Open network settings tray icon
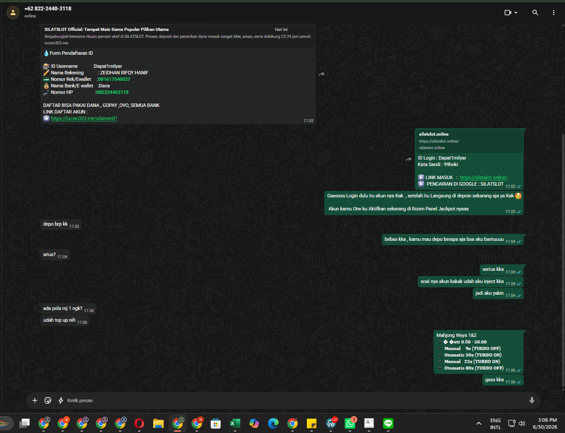 pos(512,423)
